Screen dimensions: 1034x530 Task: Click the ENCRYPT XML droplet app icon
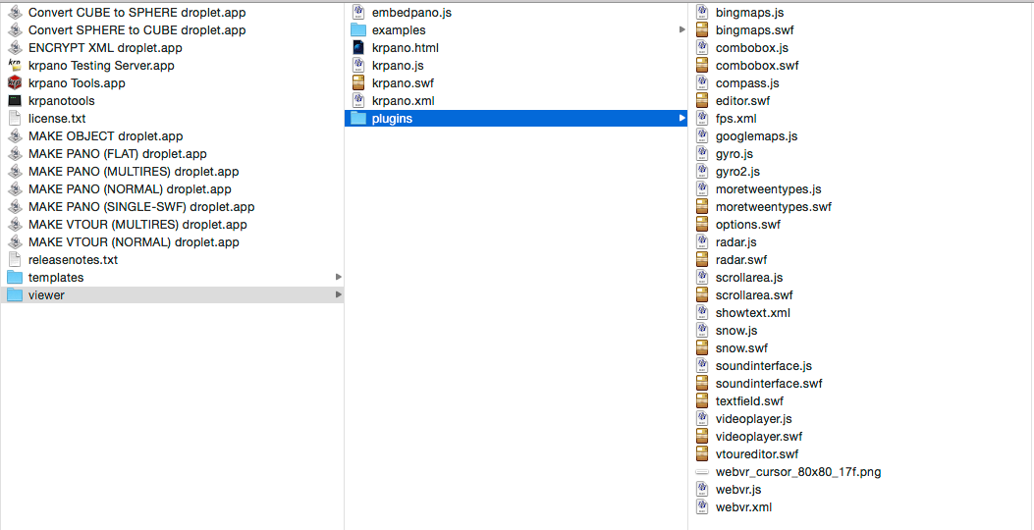click(15, 47)
